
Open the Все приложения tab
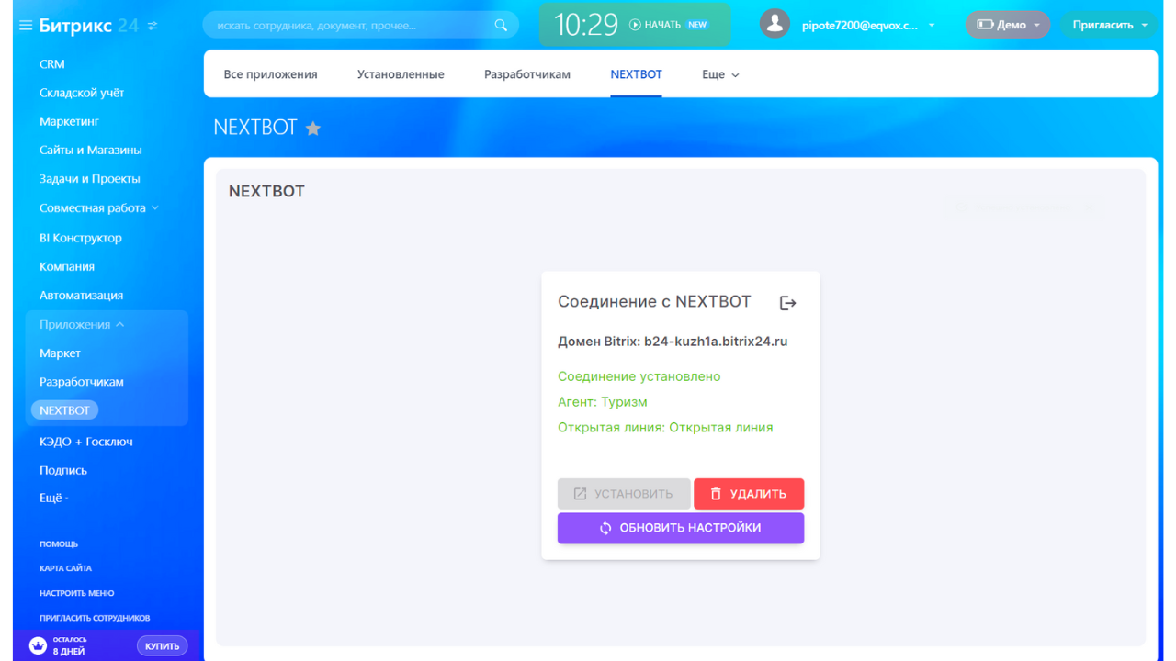(270, 75)
